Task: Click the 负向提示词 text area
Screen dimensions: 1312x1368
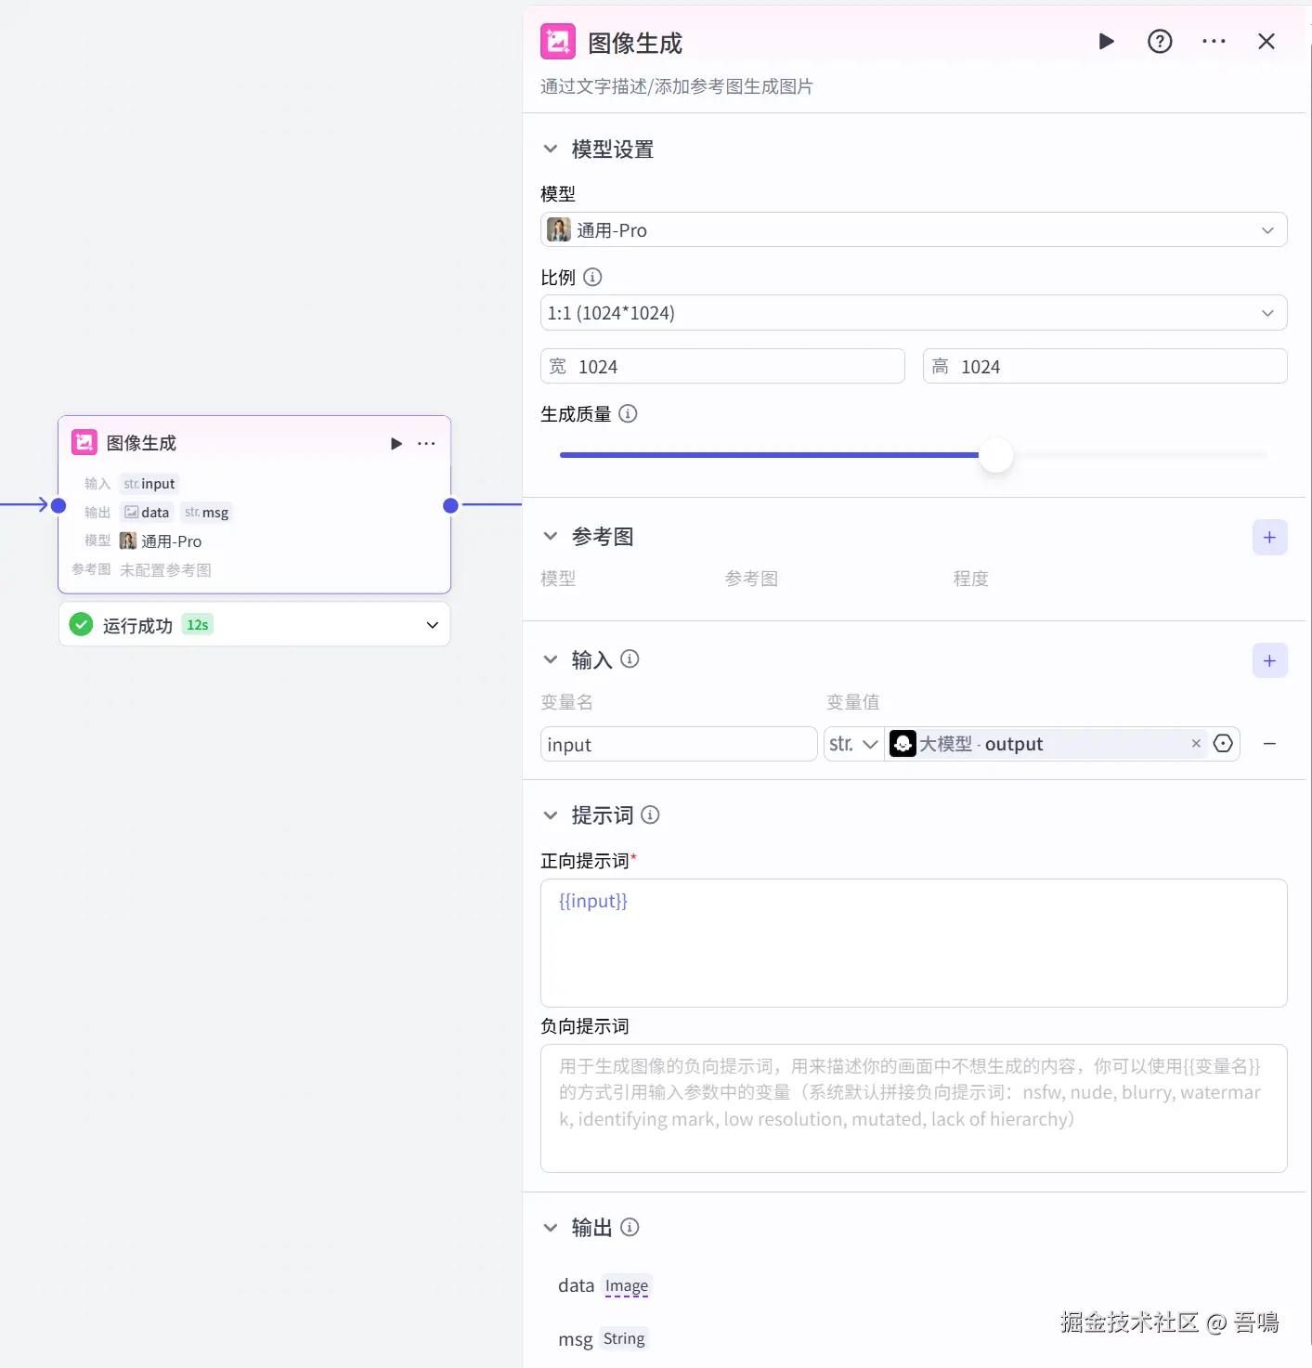Action: click(x=914, y=1108)
